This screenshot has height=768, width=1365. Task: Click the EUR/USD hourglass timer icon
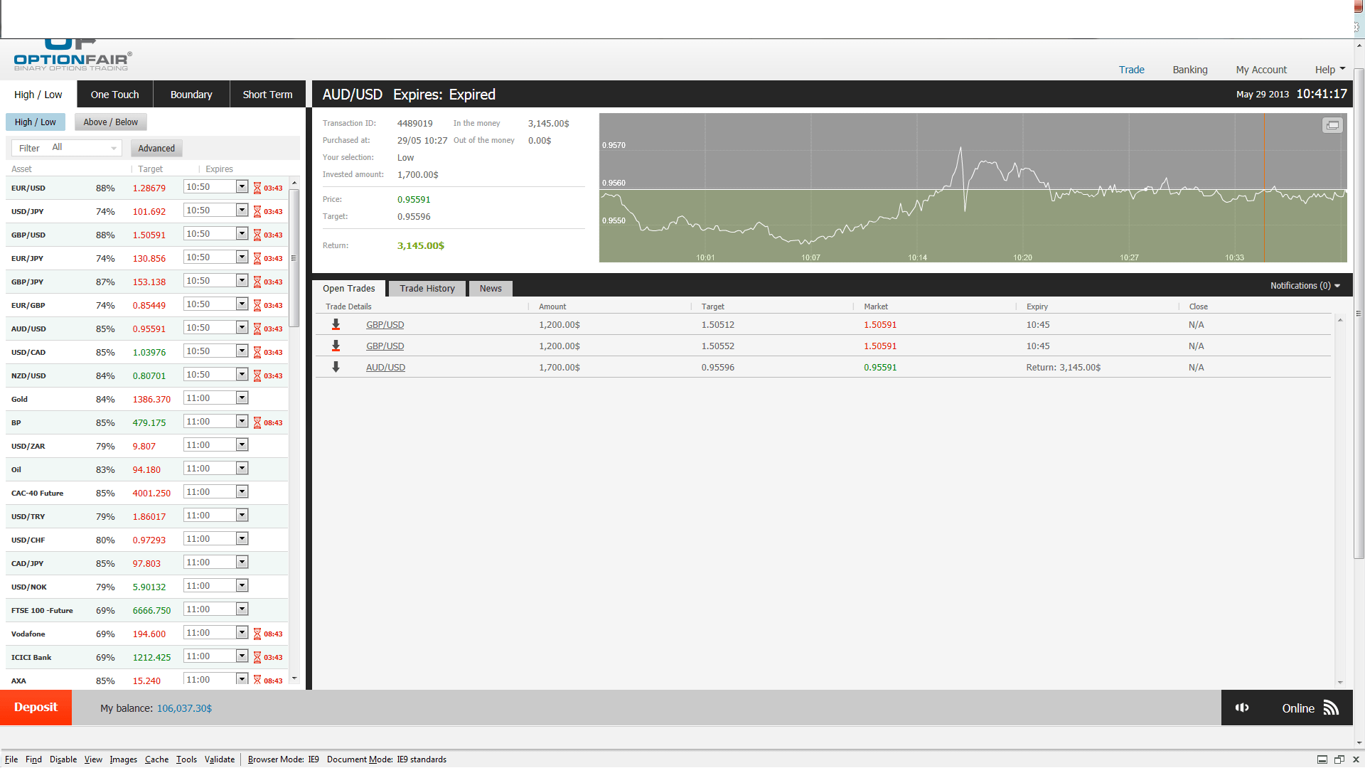point(257,188)
